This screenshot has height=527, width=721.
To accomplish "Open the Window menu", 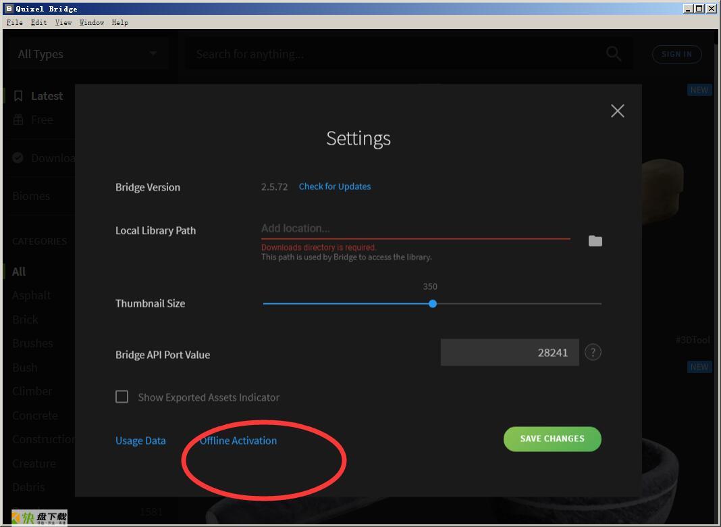I will (x=92, y=22).
